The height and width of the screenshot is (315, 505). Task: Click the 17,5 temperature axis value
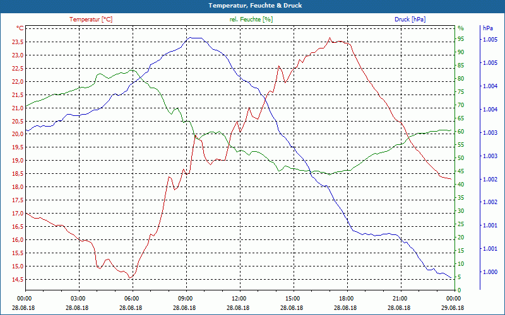coord(18,200)
